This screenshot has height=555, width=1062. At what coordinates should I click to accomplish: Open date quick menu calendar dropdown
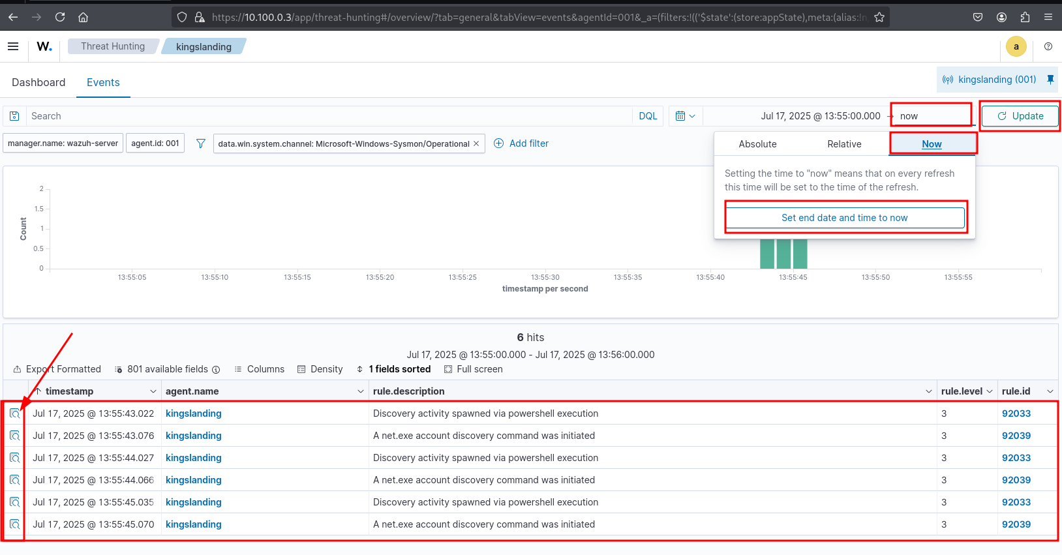point(685,116)
